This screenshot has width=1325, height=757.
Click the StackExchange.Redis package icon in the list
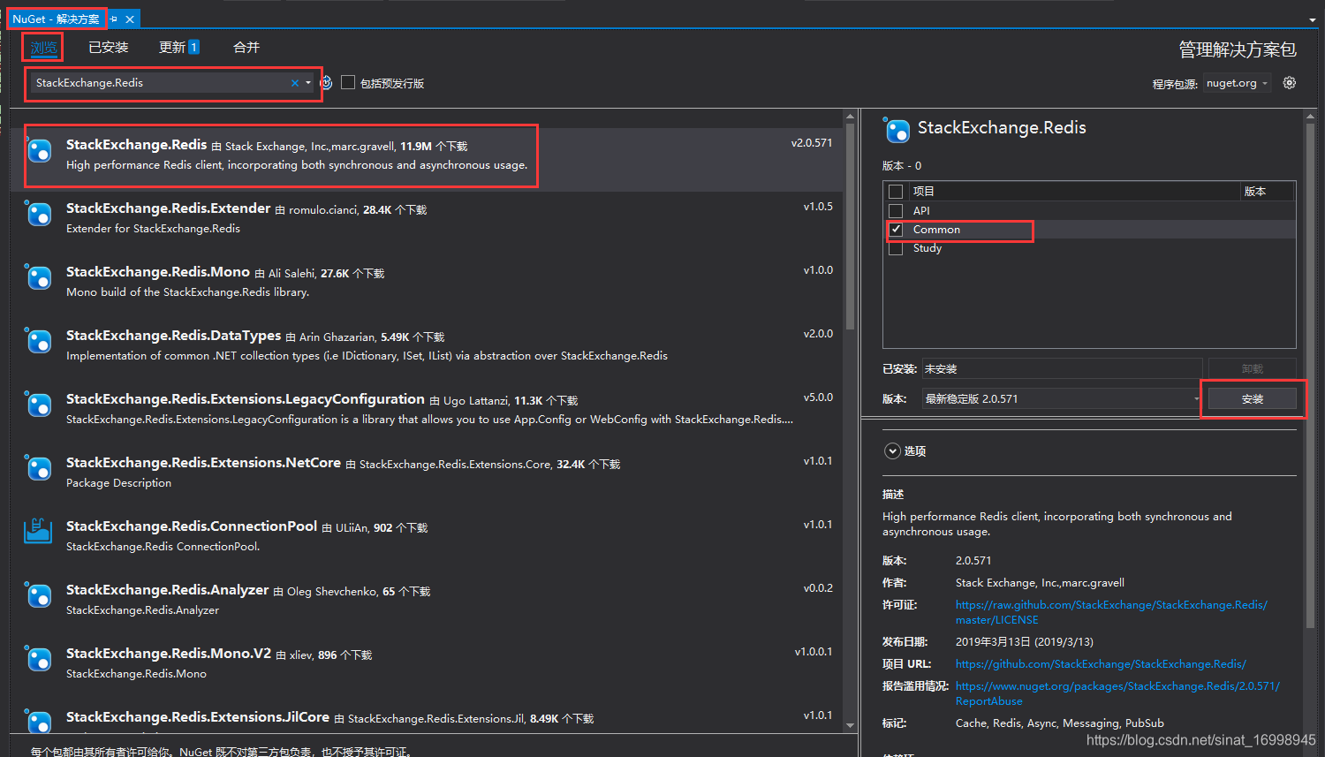(x=39, y=150)
